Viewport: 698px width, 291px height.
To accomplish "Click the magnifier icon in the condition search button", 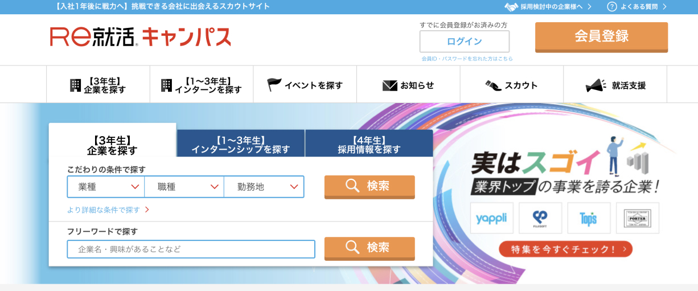I will 352,186.
